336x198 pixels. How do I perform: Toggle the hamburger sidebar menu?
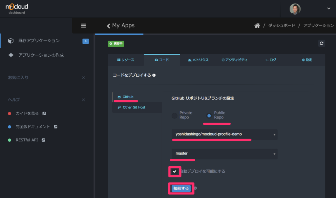(x=83, y=26)
